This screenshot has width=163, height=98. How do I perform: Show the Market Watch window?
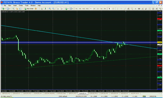coord(13,9)
